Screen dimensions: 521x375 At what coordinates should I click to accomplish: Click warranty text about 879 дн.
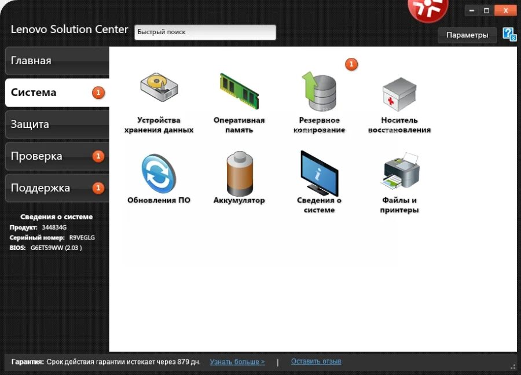(x=123, y=362)
